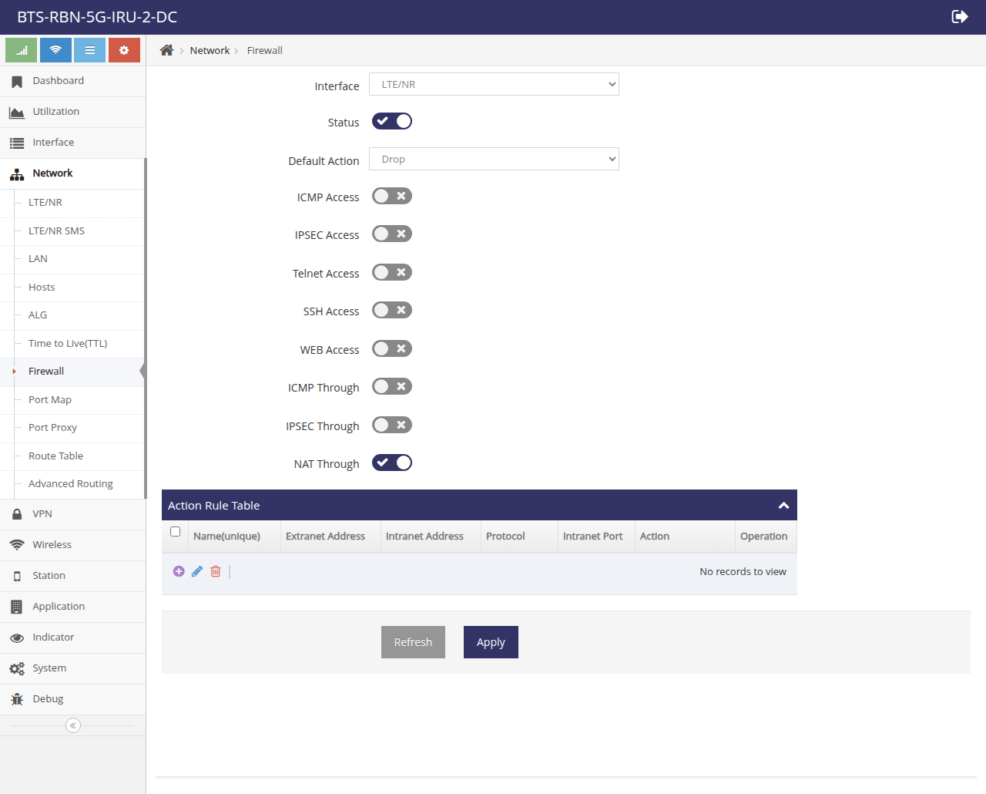
Task: Open Port Map submenu item
Action: click(50, 400)
